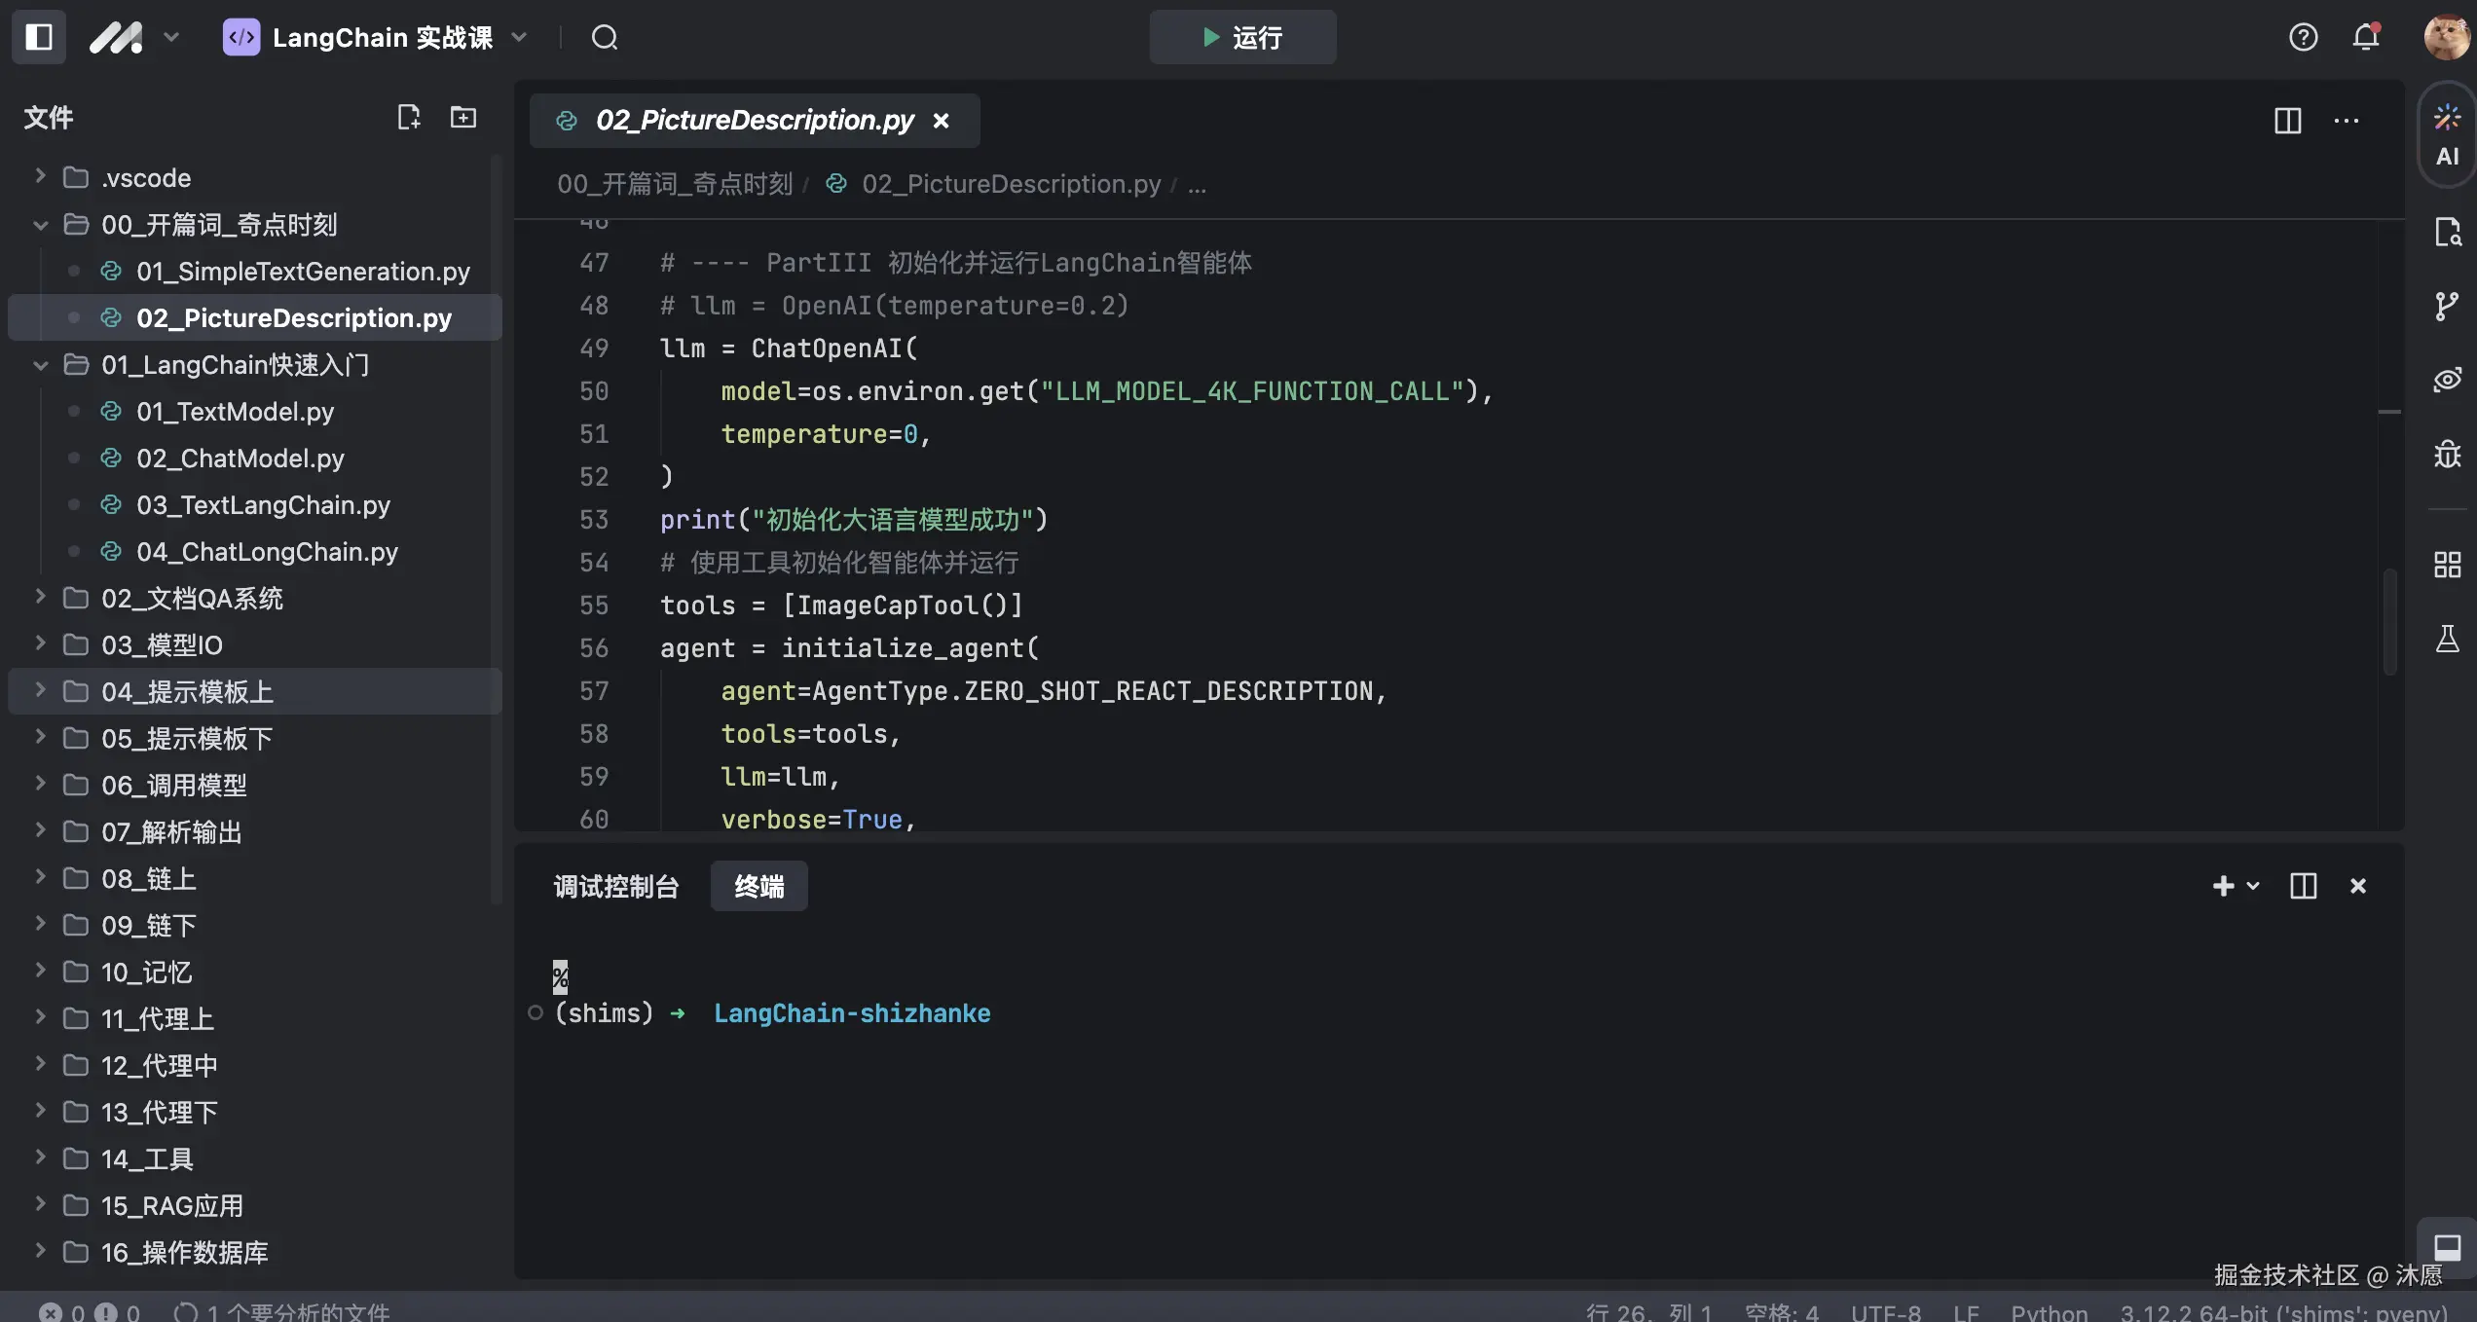Open the source control branch icon
Screen dimensions: 2477x1322
[x=2447, y=306]
